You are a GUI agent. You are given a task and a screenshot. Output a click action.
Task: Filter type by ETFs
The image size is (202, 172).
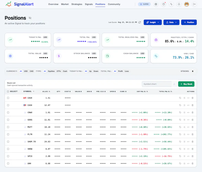coord(59,71)
